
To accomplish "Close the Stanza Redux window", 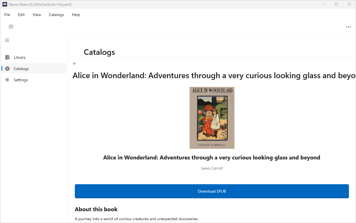I will (349, 4).
